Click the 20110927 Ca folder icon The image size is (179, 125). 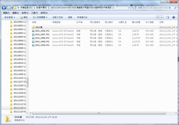pos(11,67)
